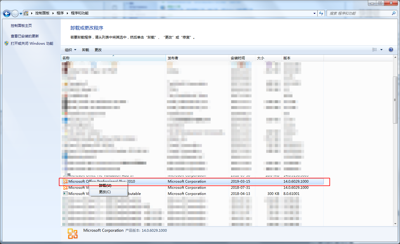Sort by the 发布者 column header
This screenshot has height=244, width=400.
click(198, 58)
